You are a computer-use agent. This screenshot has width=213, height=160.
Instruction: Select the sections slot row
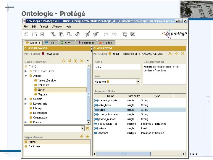click(x=140, y=133)
